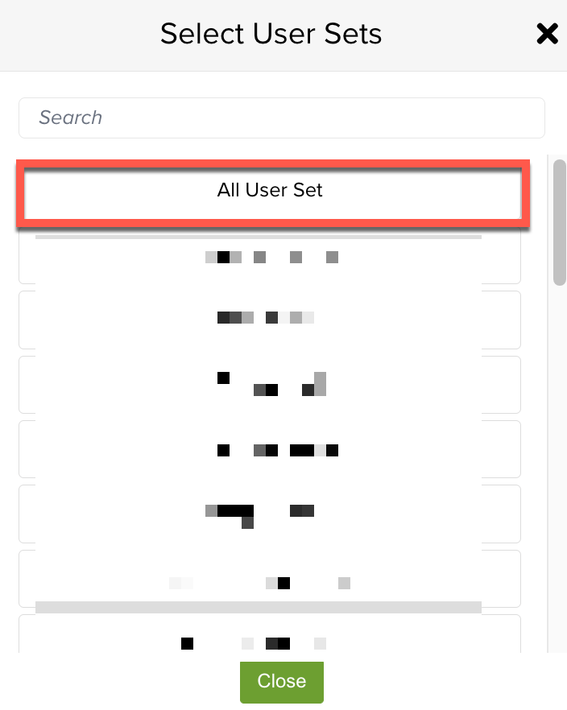Click the Select User Sets dialog title
Image resolution: width=567 pixels, height=710 pixels.
[x=271, y=33]
